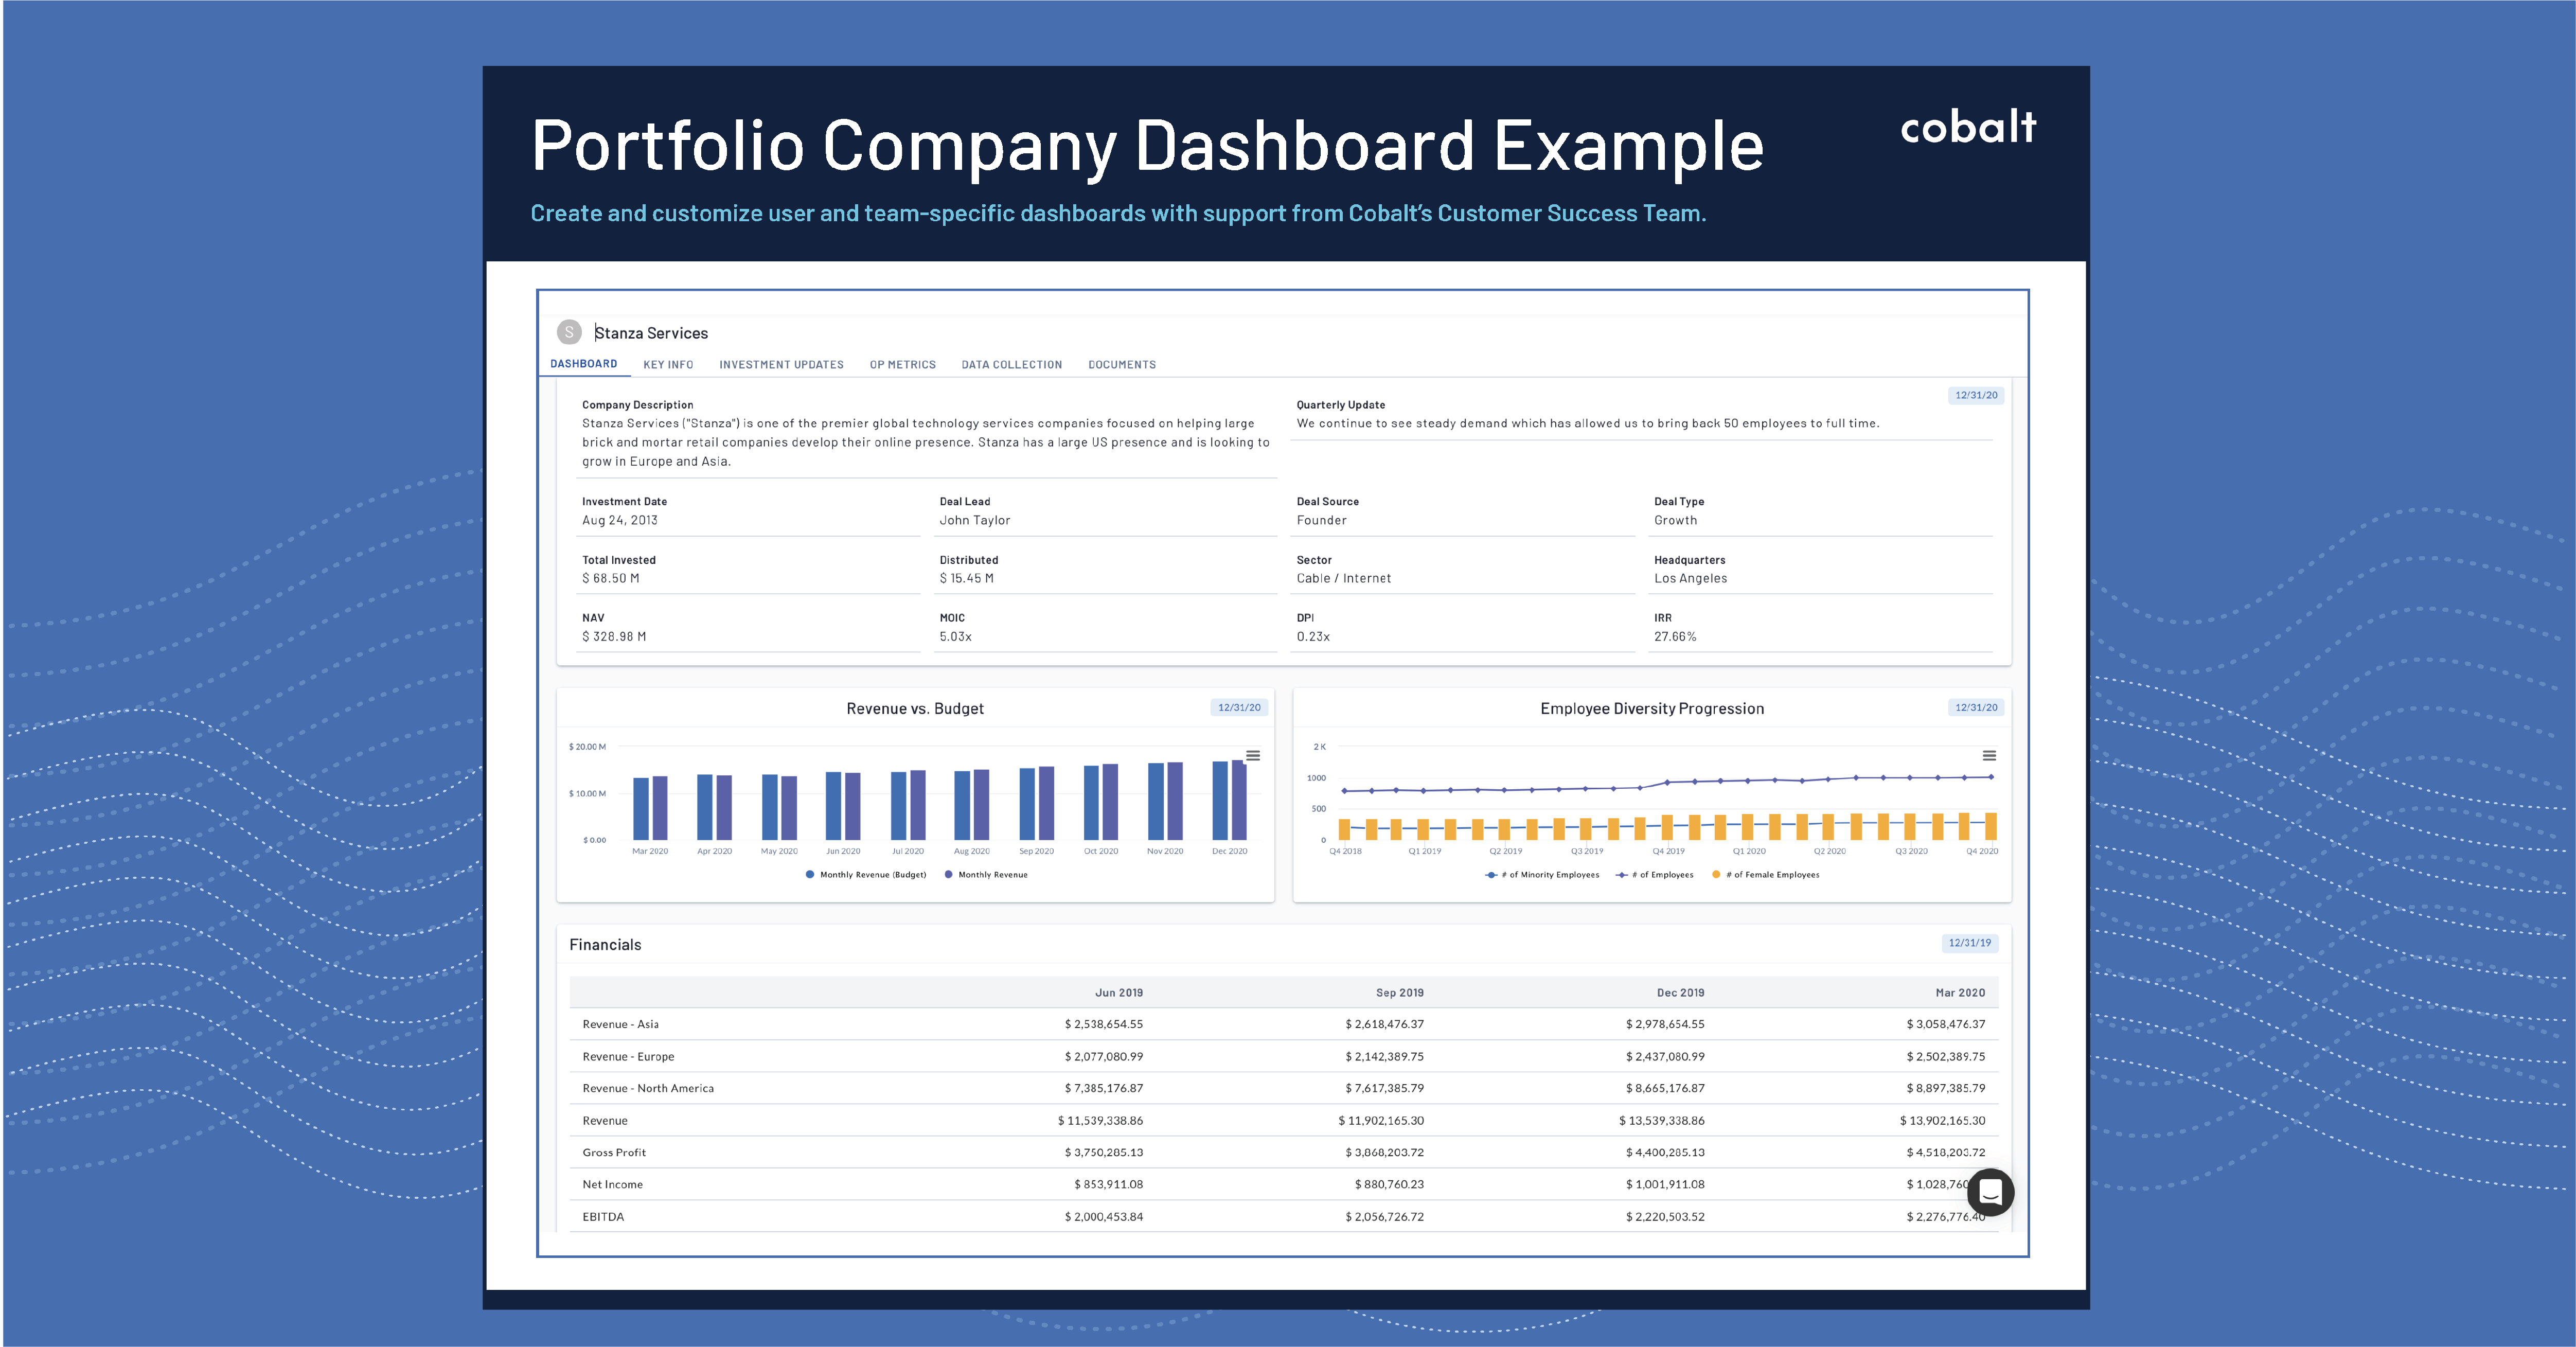Select the Investment Updates tab
2576x1347 pixels.
point(781,364)
